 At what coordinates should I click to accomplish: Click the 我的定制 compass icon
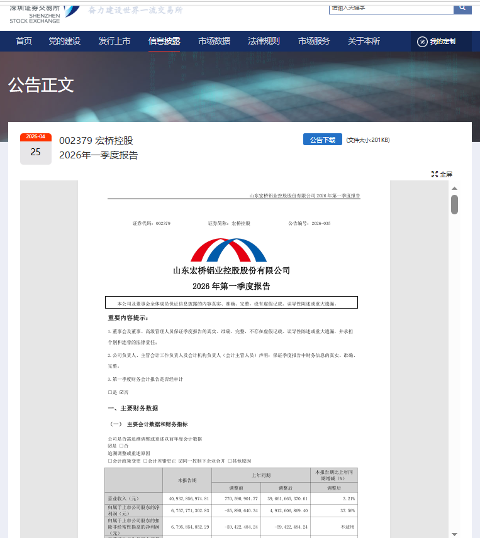point(422,41)
